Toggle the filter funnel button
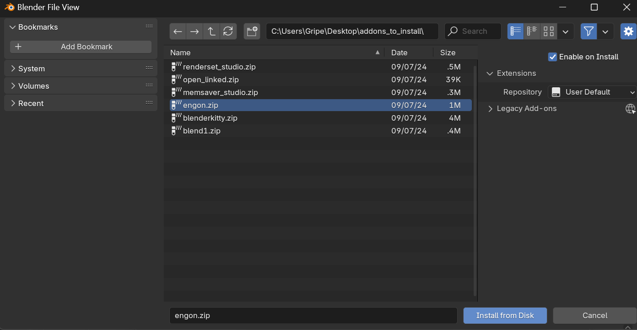The height and width of the screenshot is (330, 637). tap(588, 31)
